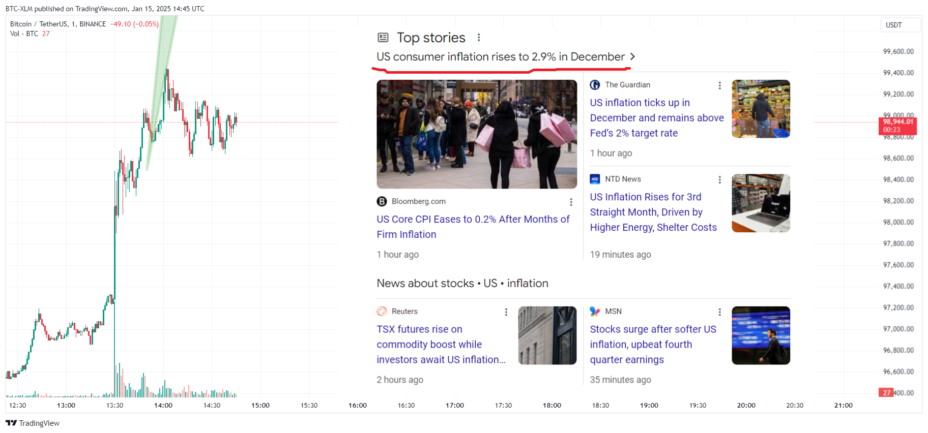Click the Top stories newspaper icon
The image size is (928, 433).
click(x=383, y=38)
